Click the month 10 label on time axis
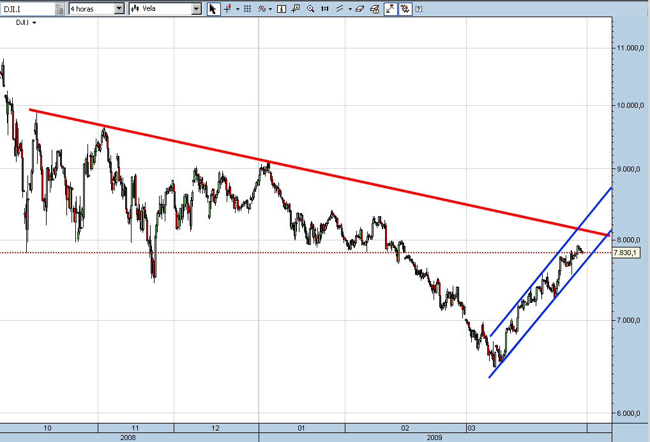Viewport: 650px width, 442px height. [x=47, y=428]
